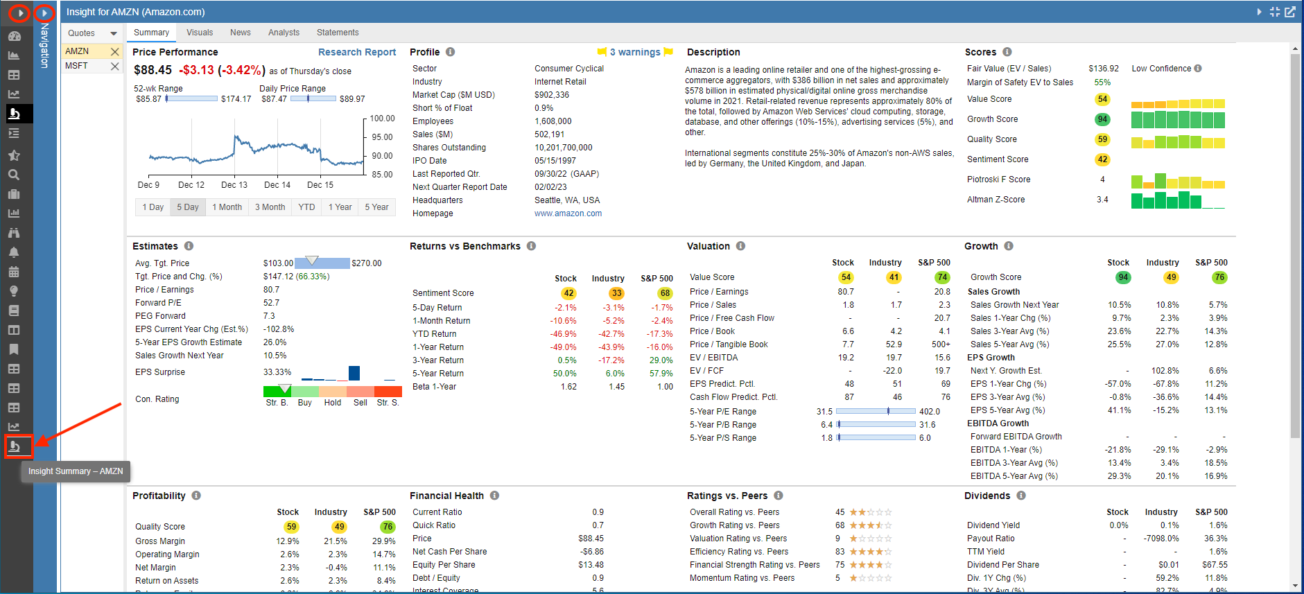Open the dashboard gauge icon in sidebar
Screen dimensions: 1304x594
pyautogui.click(x=14, y=36)
